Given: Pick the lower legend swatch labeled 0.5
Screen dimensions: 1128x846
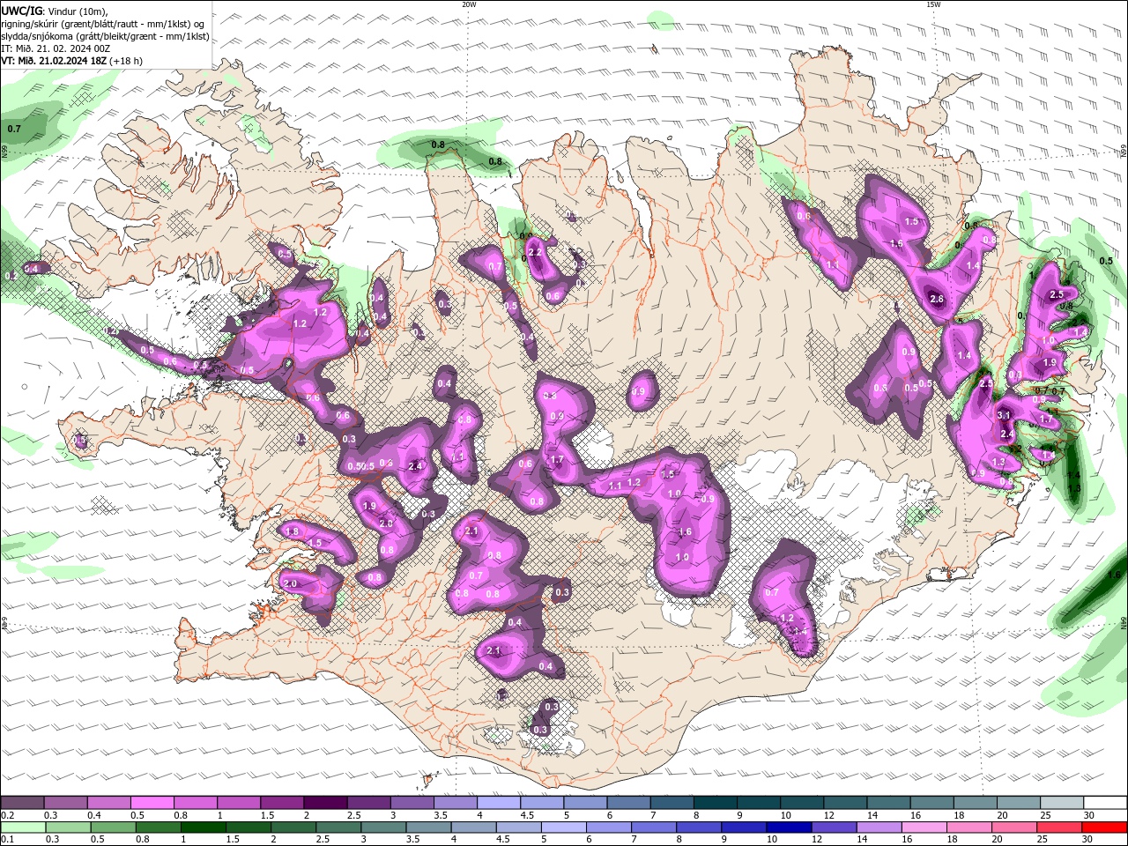Looking at the screenshot, I should pos(112,827).
